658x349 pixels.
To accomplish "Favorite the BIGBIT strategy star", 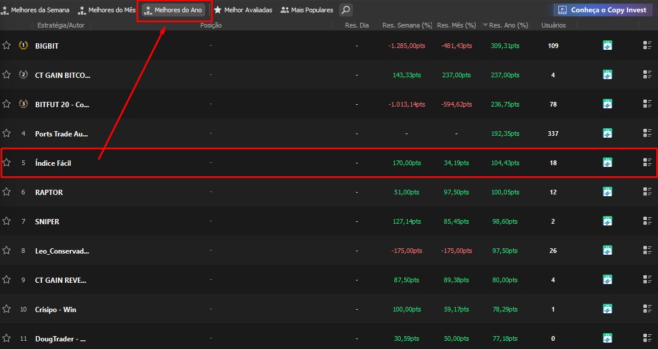I will tap(6, 45).
